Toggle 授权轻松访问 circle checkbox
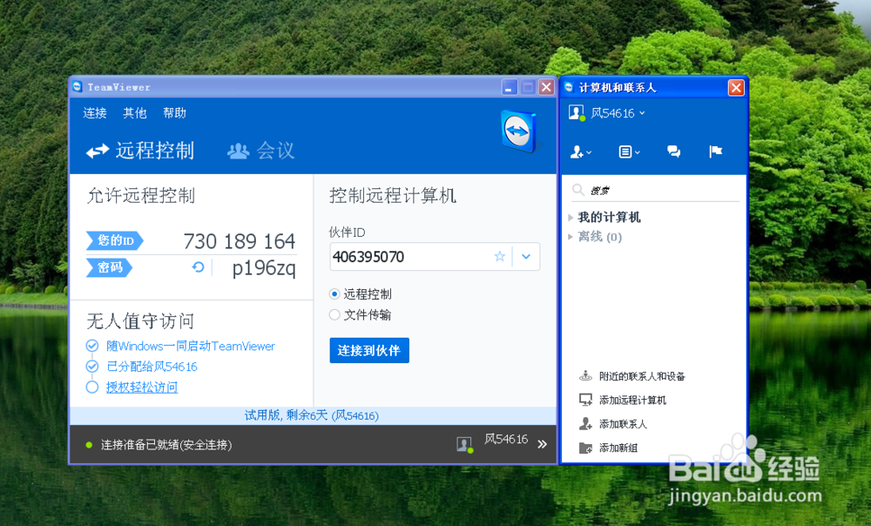The width and height of the screenshot is (871, 526). 92,388
